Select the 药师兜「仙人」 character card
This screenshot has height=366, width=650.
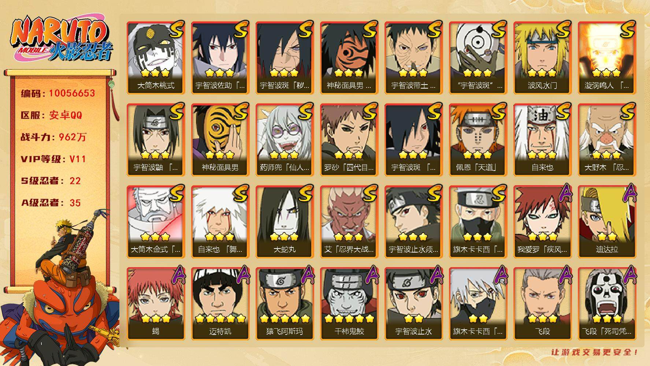285,139
